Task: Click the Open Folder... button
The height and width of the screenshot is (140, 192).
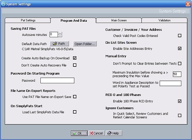Action: (85, 44)
